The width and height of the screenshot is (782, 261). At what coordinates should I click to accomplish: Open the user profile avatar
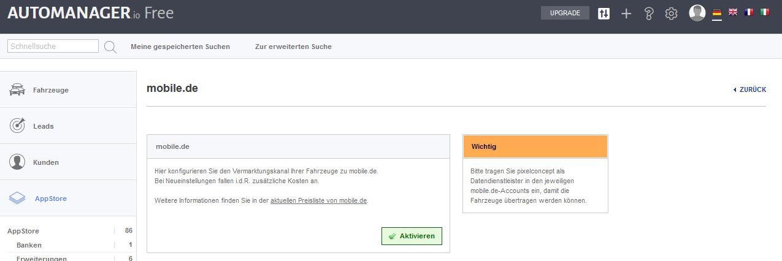click(697, 13)
